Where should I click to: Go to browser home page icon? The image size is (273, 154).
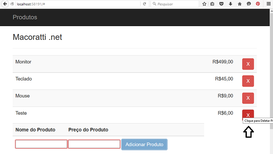click(x=240, y=4)
